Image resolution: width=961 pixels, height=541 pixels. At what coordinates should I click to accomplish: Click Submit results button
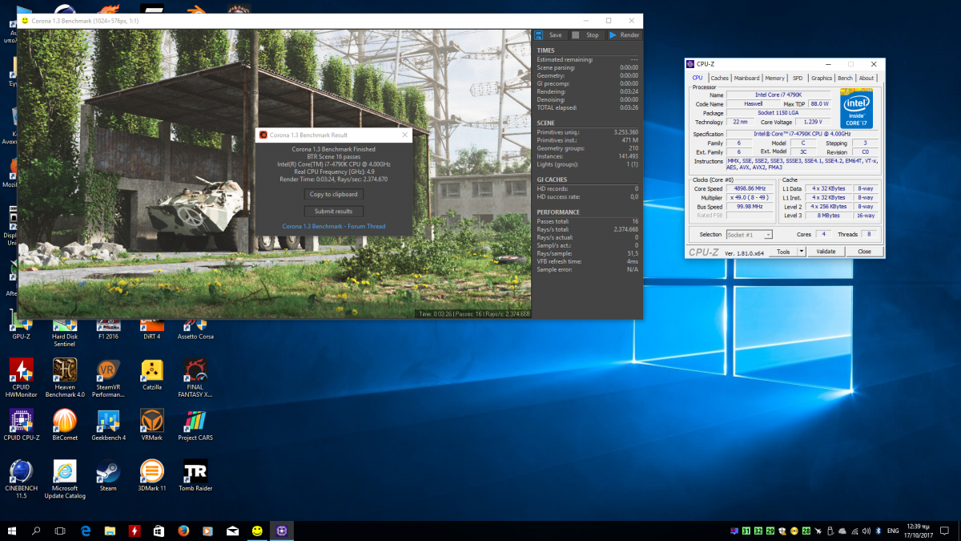(334, 211)
